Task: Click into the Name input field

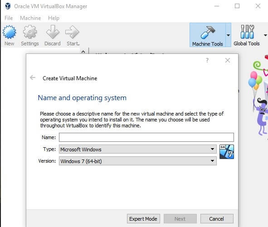Action: click(x=146, y=137)
